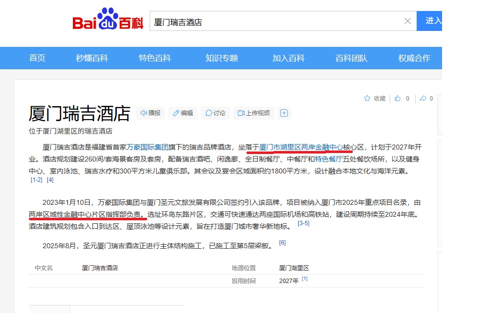
Task: Click the reference marker [1-2]
Action: click(36, 180)
